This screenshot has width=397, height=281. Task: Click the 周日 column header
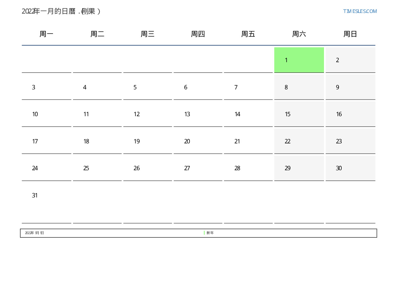coord(350,34)
